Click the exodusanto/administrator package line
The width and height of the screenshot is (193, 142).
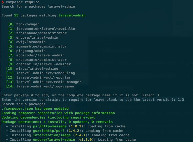point(41,60)
